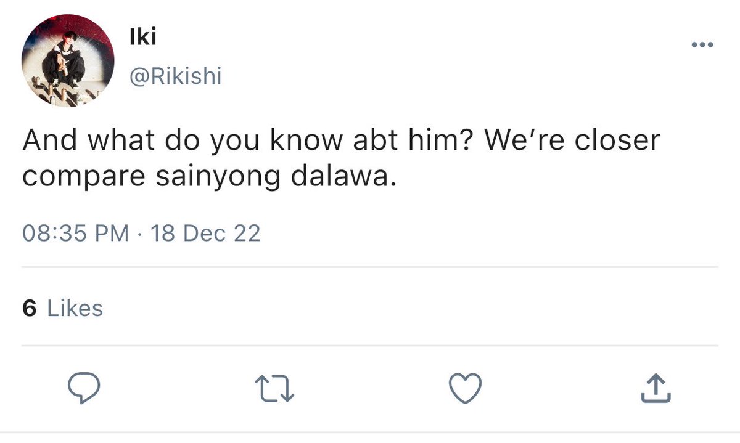Image resolution: width=740 pixels, height=443 pixels.
Task: View the 6 Likes list
Action: point(62,308)
